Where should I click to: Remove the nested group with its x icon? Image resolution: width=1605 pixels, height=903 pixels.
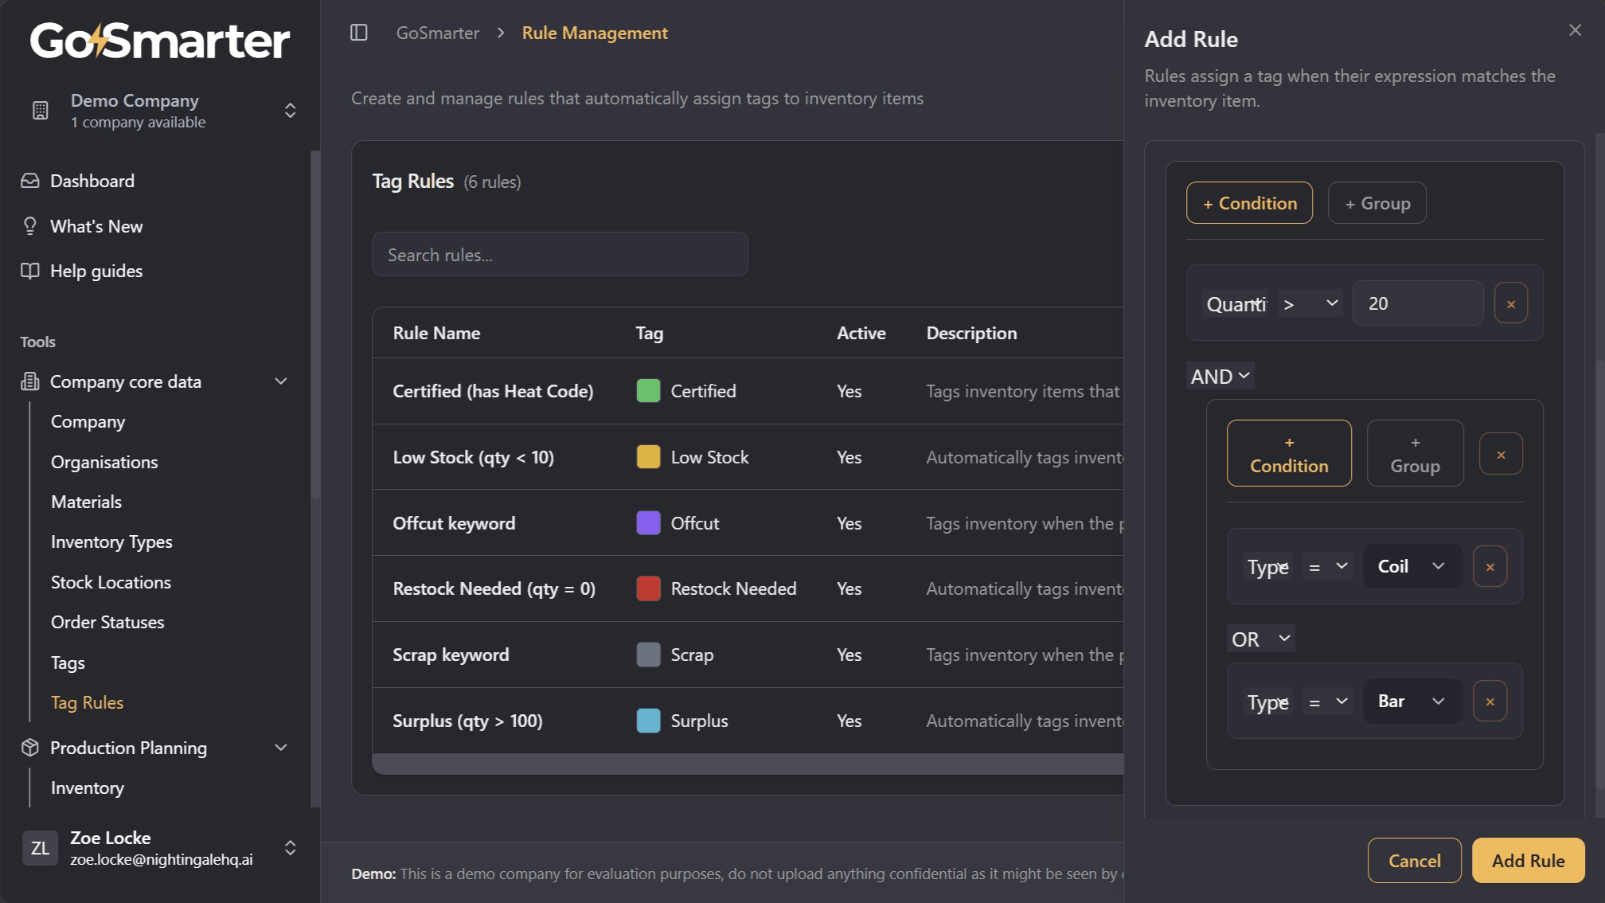point(1501,454)
